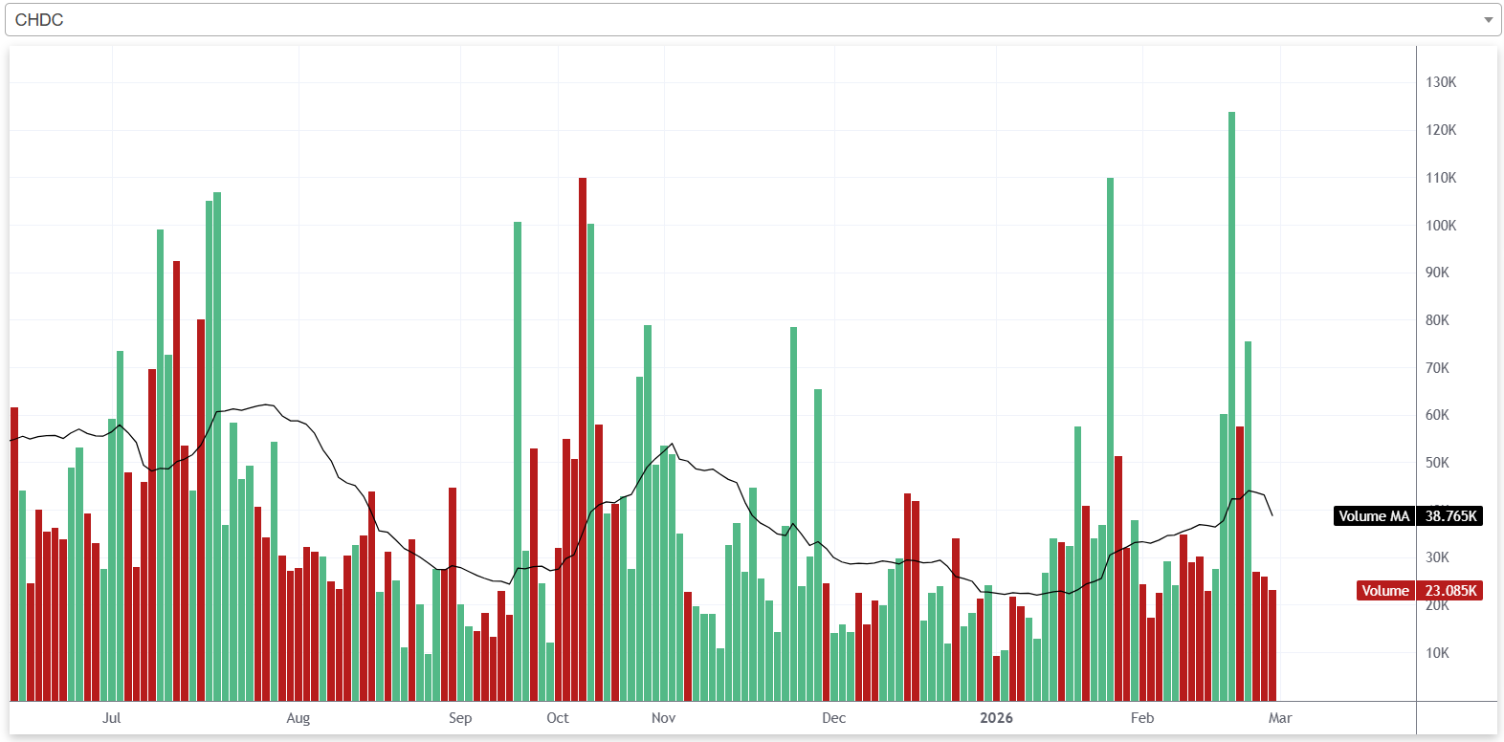Click the Aug label on time axis
This screenshot has height=742, width=1504.
pos(298,718)
